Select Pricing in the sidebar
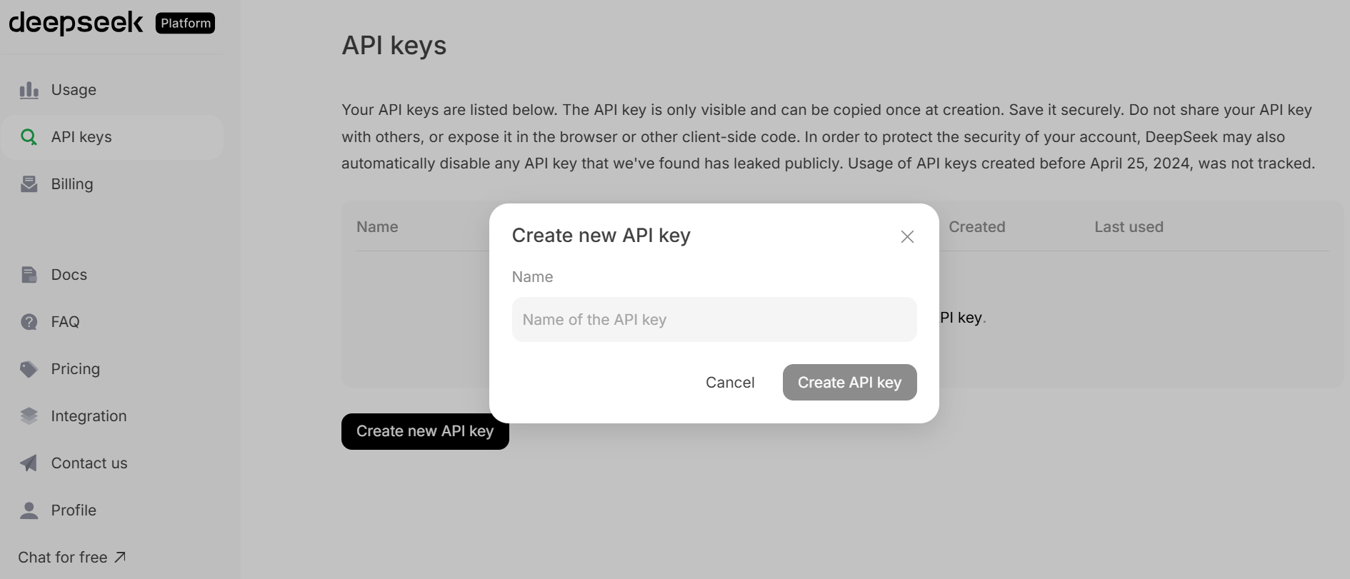The height and width of the screenshot is (579, 1350). [76, 369]
